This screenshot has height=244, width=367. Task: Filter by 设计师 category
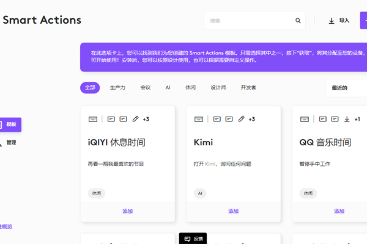point(218,88)
